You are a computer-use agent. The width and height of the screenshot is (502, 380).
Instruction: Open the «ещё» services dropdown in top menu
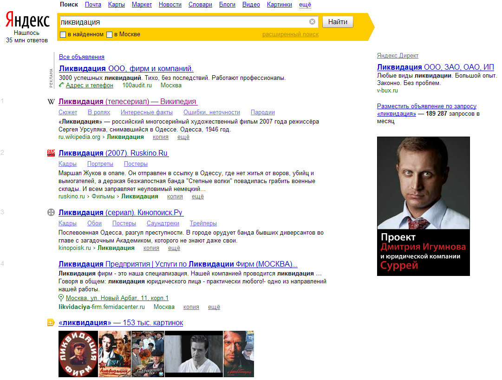[305, 5]
